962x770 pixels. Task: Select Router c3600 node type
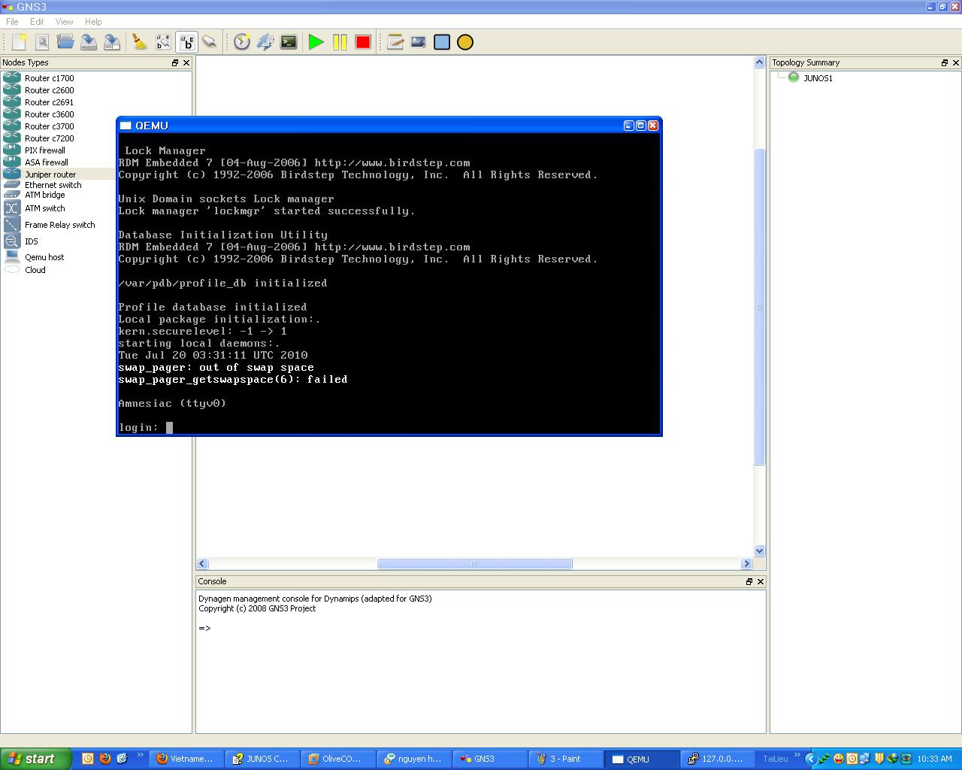(x=49, y=114)
